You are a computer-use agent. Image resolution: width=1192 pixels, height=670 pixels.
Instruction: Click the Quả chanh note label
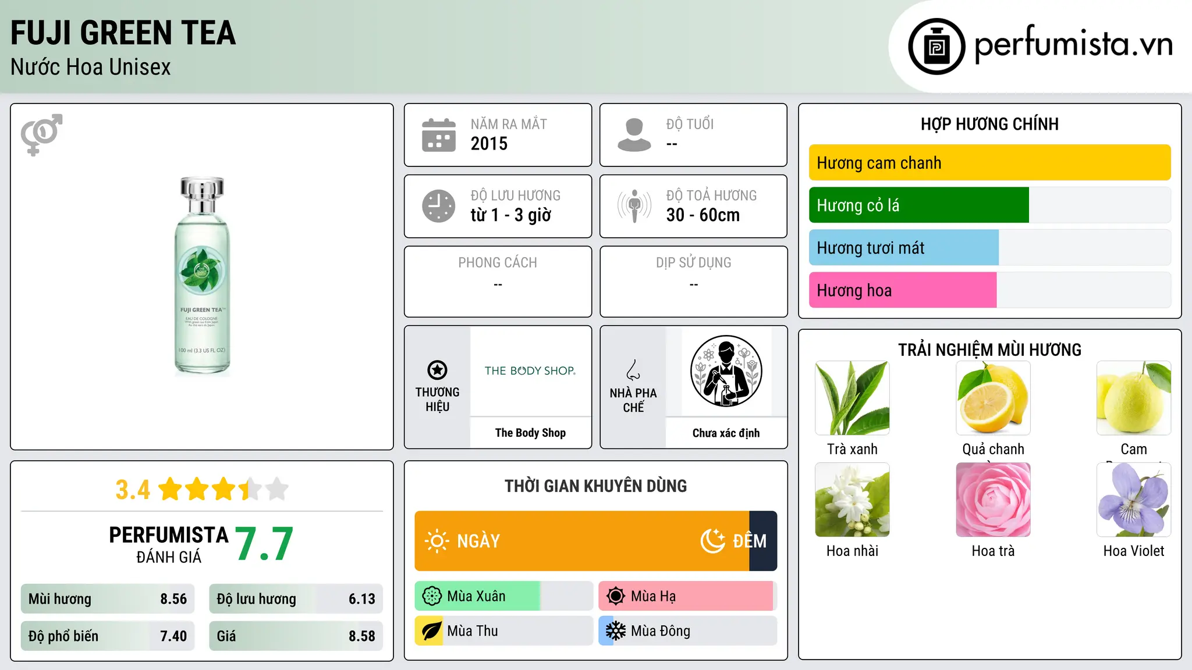click(x=993, y=449)
